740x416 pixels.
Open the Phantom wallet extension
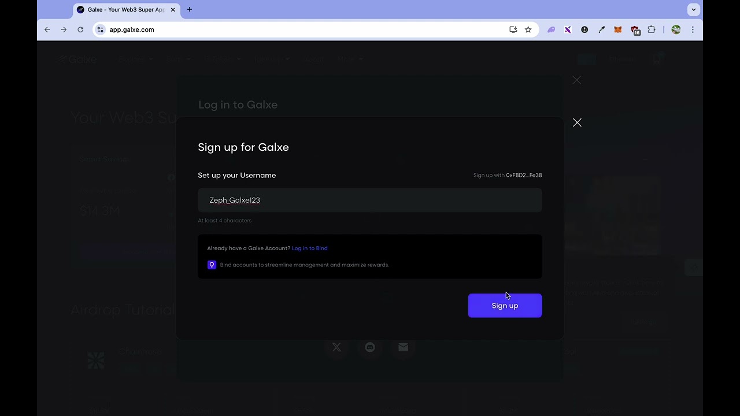pyautogui.click(x=551, y=29)
